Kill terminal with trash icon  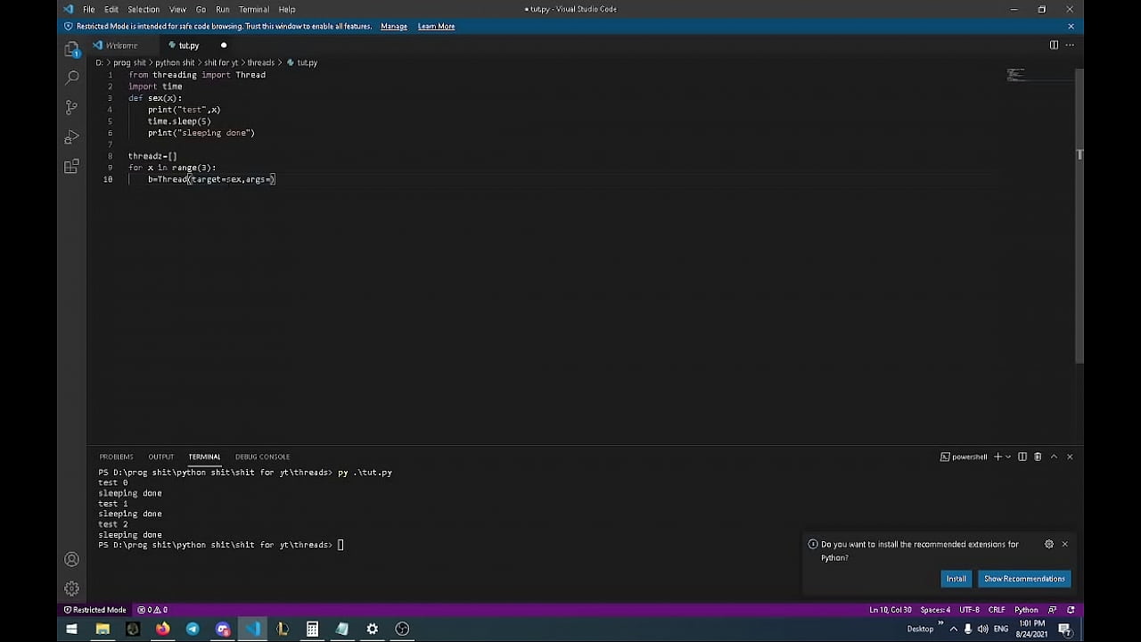tap(1038, 457)
